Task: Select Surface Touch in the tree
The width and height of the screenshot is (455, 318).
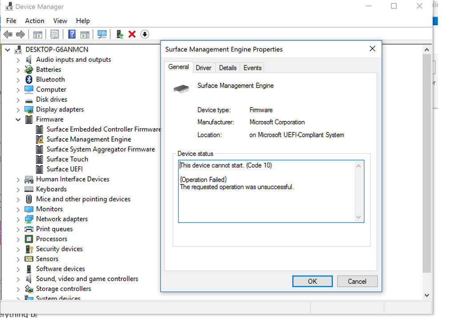Action: click(68, 159)
